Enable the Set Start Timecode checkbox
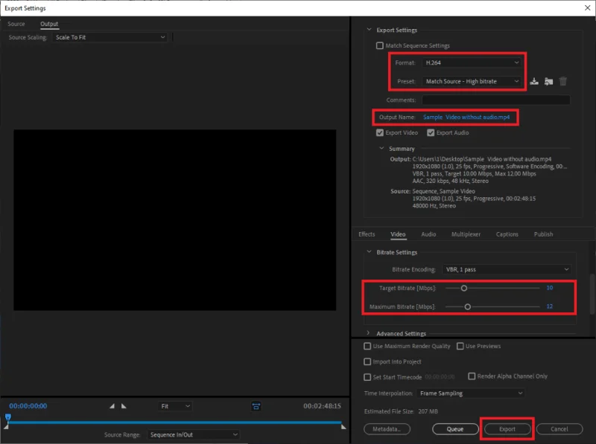This screenshot has height=444, width=596. tap(367, 377)
